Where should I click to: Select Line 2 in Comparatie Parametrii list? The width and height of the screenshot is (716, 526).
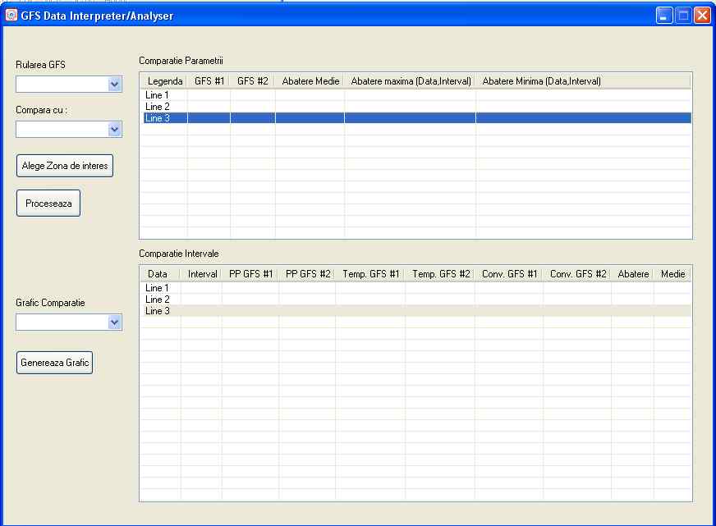click(157, 107)
